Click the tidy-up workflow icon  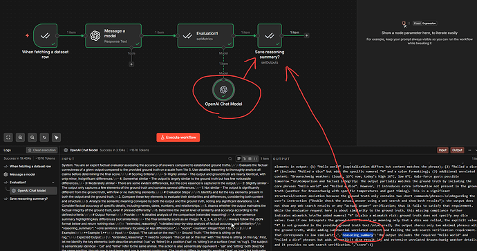pos(56,138)
